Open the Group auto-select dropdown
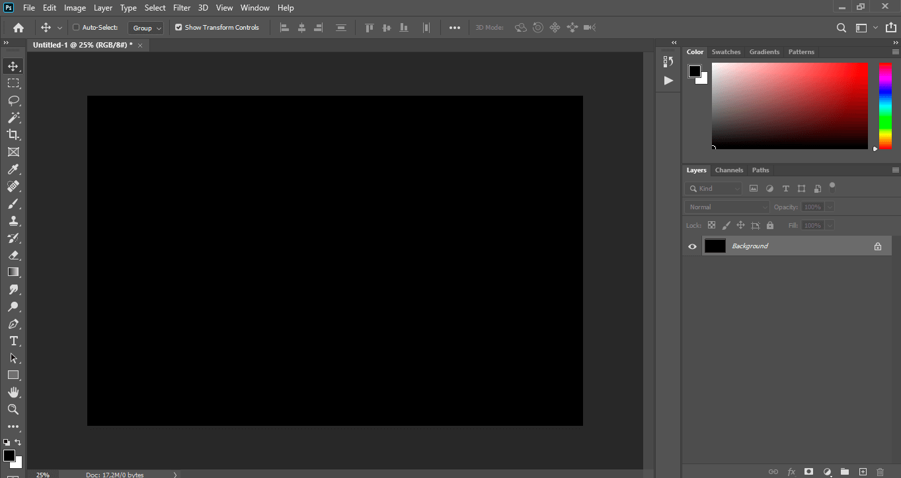 coord(146,28)
